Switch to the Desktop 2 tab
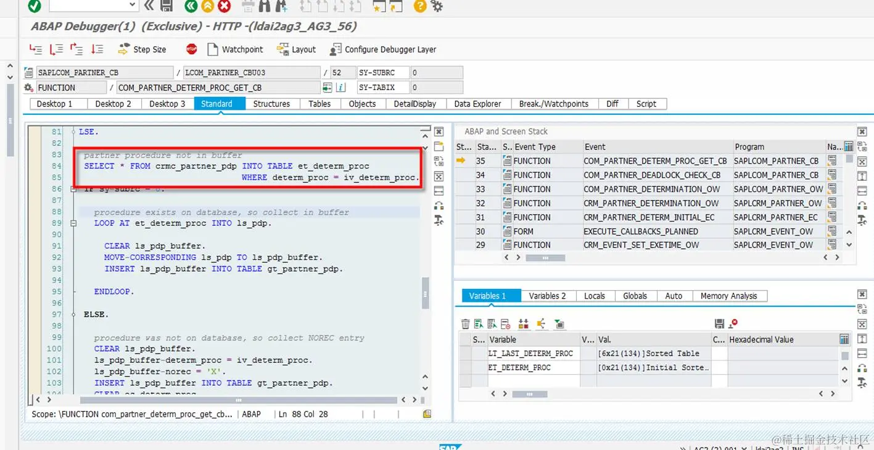Screen dimensions: 874x450 (x=113, y=104)
